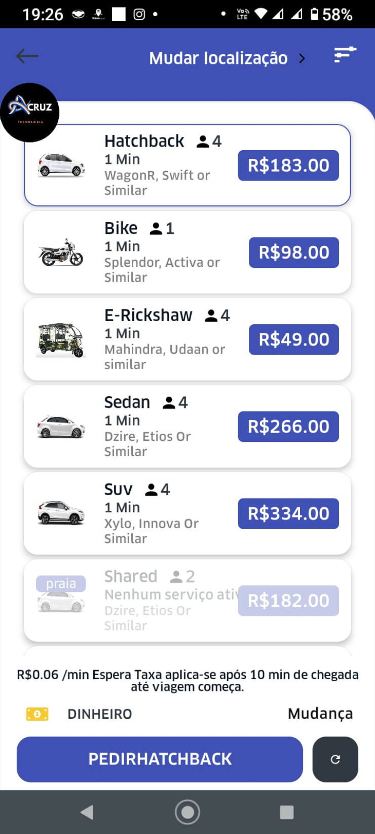Open the DINHEIRO payment method

pos(99,714)
